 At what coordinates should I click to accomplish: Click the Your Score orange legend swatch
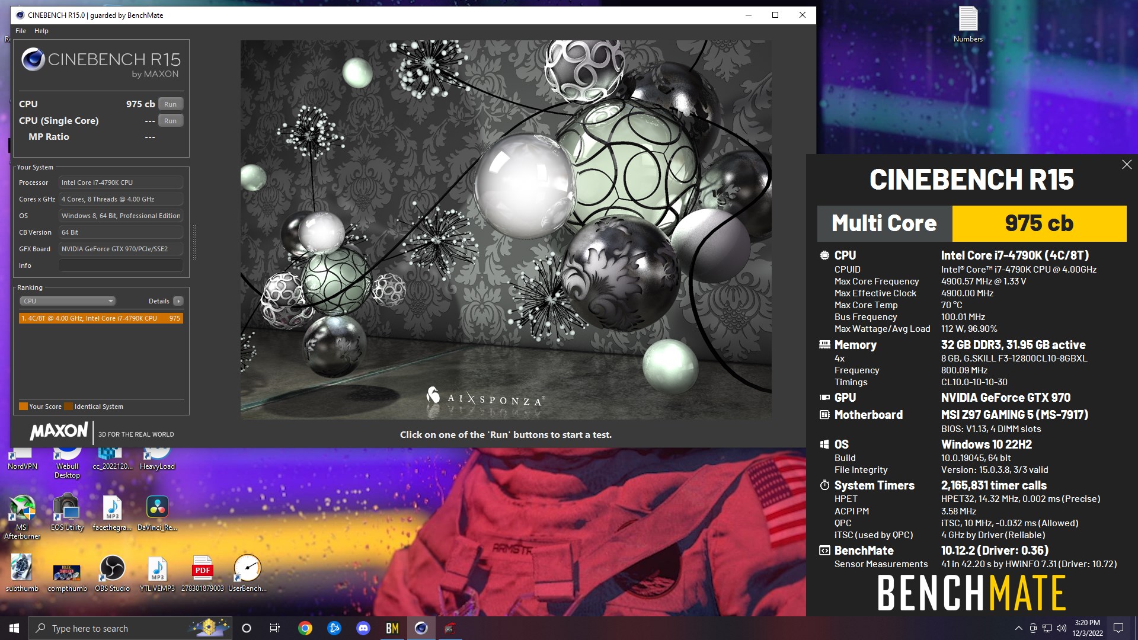(24, 407)
